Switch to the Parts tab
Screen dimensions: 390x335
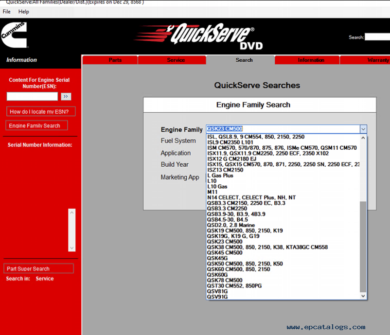coord(115,60)
